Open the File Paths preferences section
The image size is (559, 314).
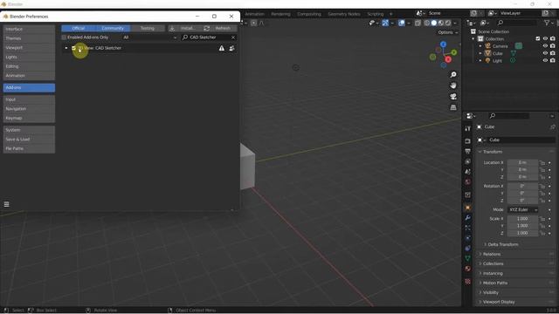29,148
